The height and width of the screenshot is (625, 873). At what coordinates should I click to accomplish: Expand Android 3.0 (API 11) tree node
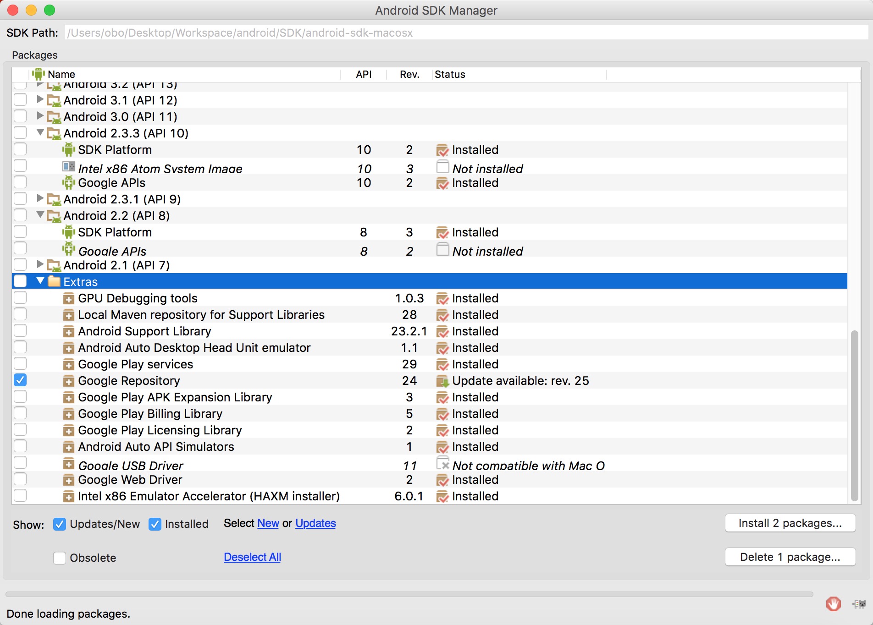(40, 115)
